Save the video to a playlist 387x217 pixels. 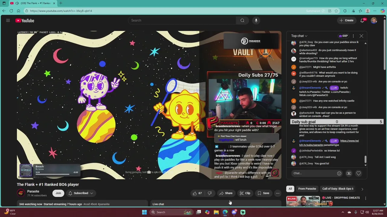coord(263,193)
